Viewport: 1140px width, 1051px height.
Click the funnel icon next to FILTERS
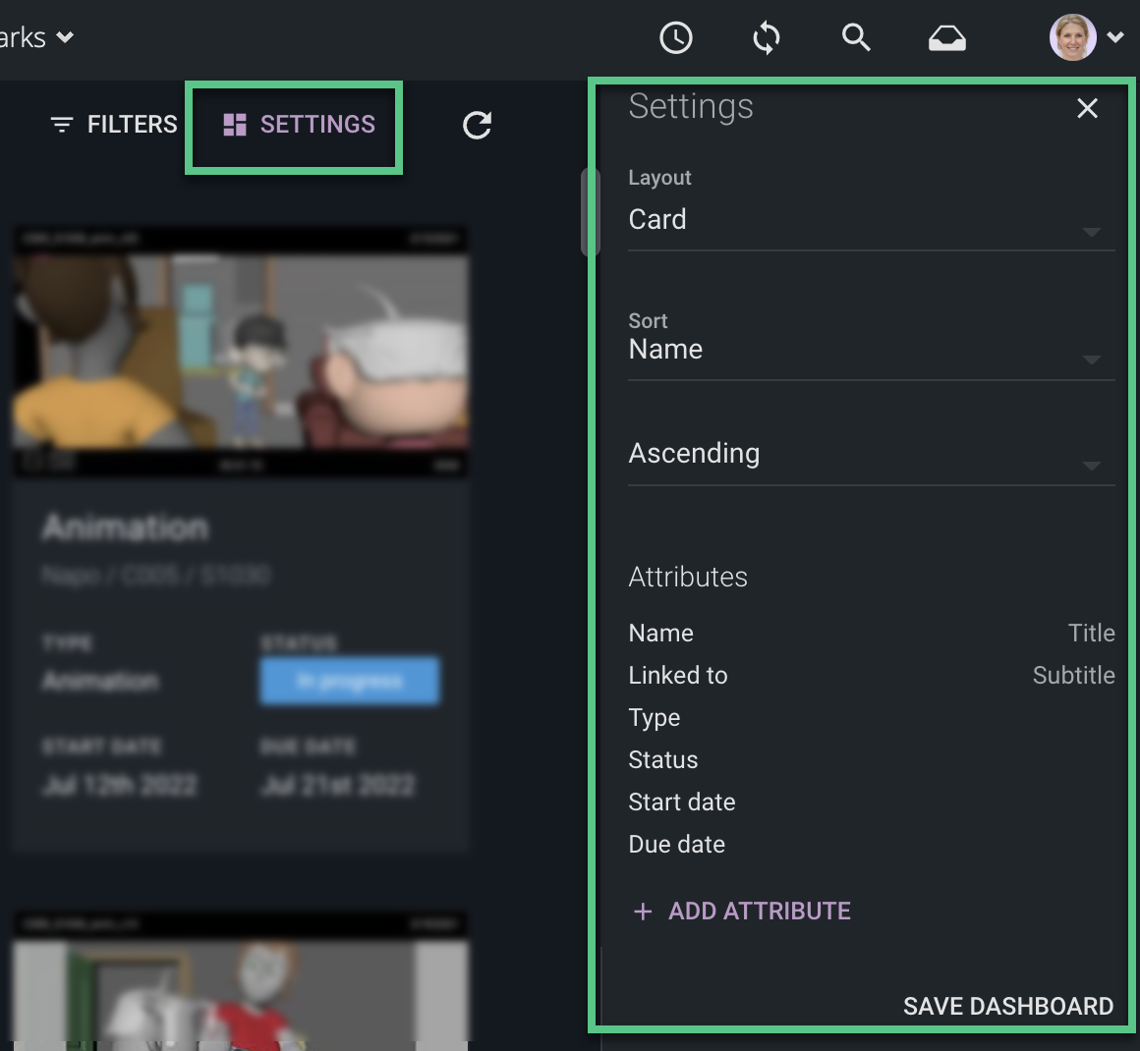61,125
